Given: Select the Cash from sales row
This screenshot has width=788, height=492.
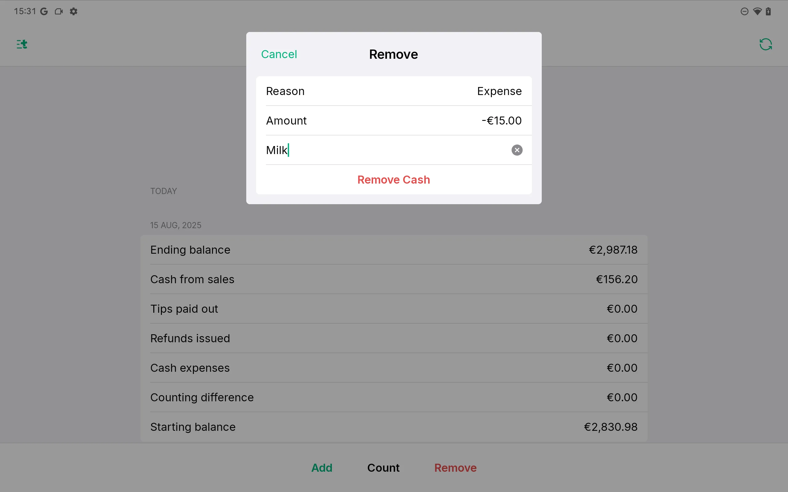Looking at the screenshot, I should [x=394, y=279].
